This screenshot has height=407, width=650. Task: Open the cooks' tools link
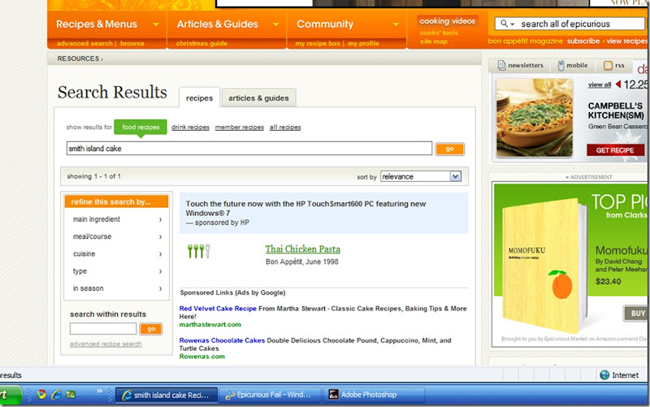[439, 32]
